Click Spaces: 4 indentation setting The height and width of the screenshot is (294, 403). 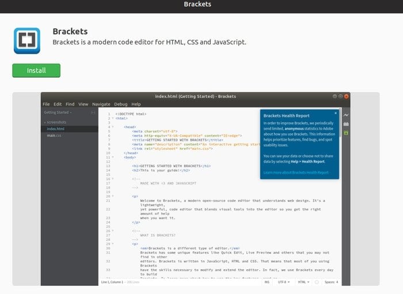[331, 282]
